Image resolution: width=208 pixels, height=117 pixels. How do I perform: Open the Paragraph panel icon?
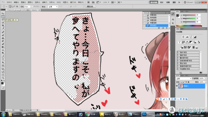click(x=173, y=23)
